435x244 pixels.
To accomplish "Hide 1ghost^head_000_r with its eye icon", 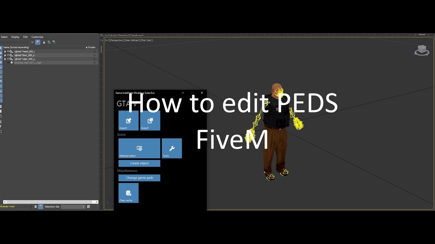I will pos(8,52).
